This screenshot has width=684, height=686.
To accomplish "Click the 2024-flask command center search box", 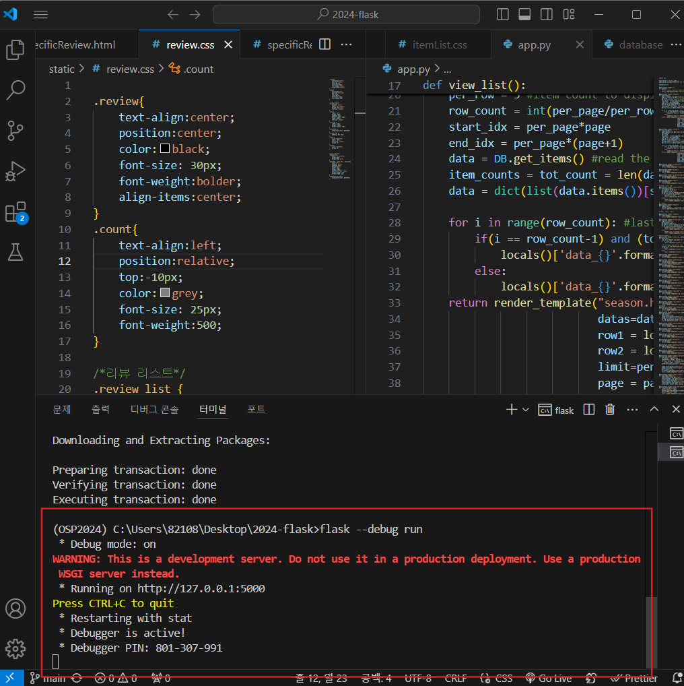I will click(346, 14).
